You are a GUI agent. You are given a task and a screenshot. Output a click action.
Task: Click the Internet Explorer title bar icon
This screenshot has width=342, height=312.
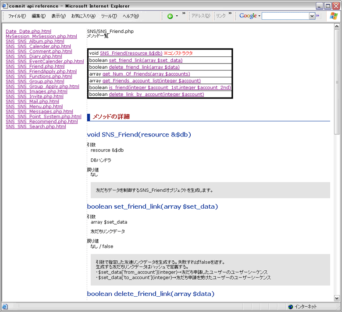pos(5,6)
